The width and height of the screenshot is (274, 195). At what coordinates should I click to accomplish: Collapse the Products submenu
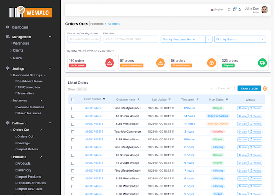(x=41, y=157)
